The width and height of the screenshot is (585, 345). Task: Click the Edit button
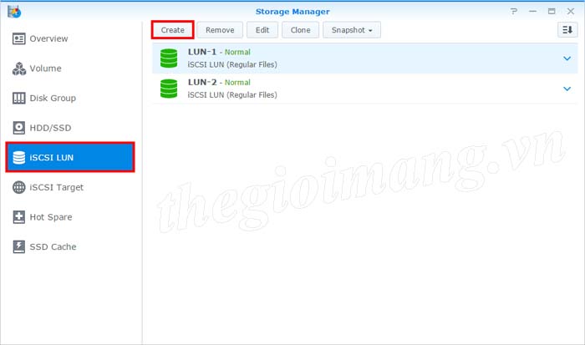[x=262, y=30]
